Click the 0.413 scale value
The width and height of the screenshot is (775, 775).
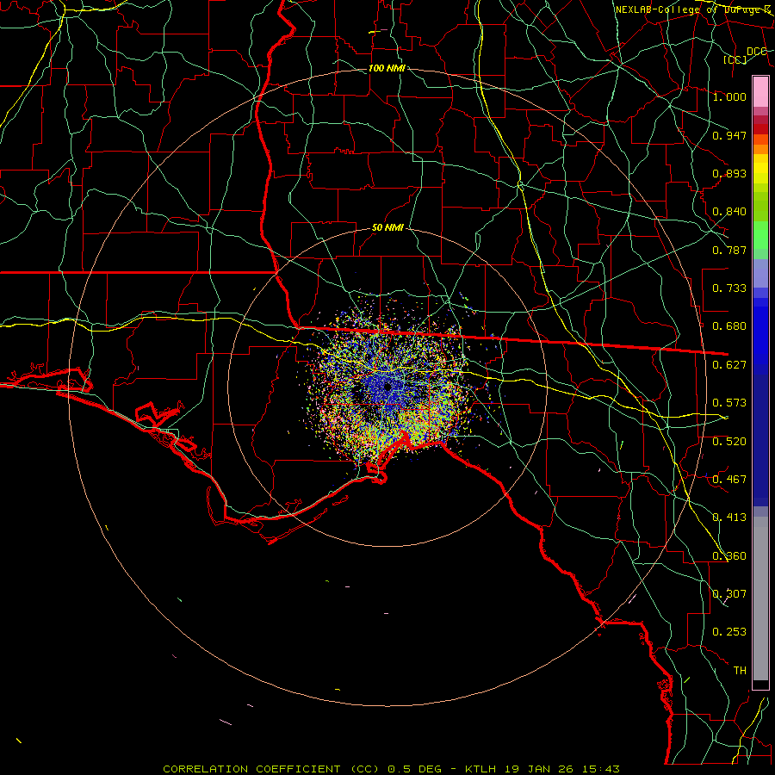(729, 518)
